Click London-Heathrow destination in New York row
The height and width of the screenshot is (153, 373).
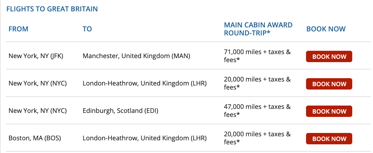pos(145,84)
